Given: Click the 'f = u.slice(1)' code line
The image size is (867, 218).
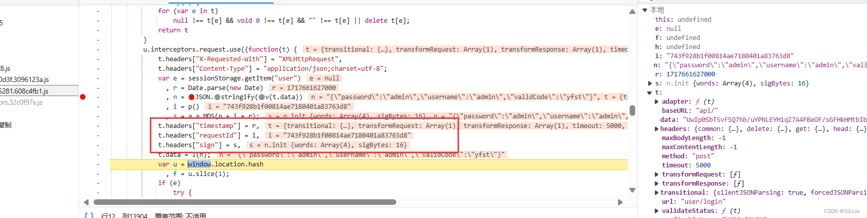Looking at the screenshot, I should point(197,174).
